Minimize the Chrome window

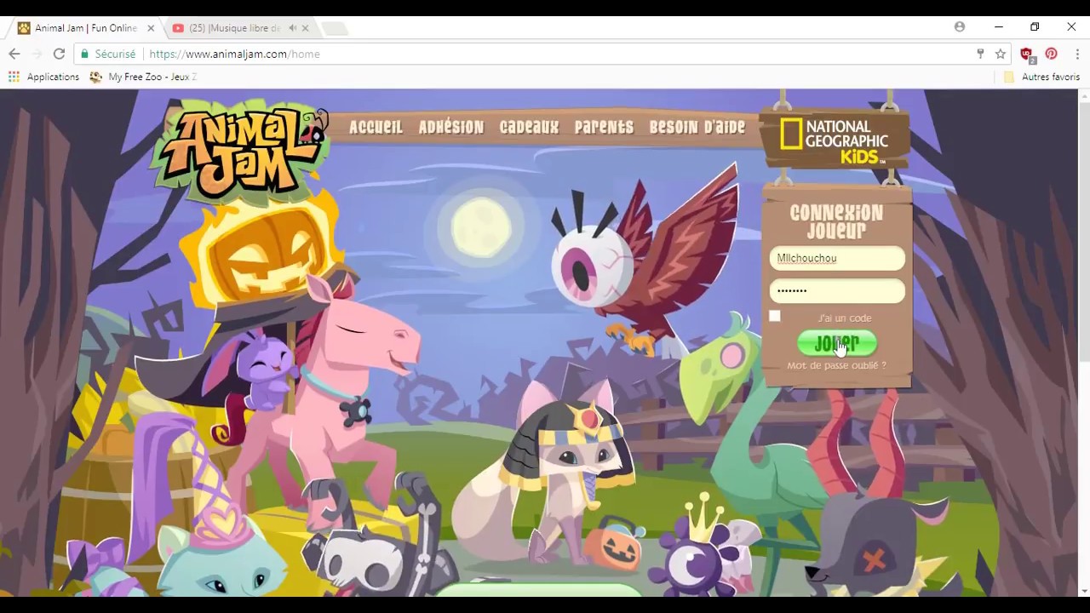998,27
